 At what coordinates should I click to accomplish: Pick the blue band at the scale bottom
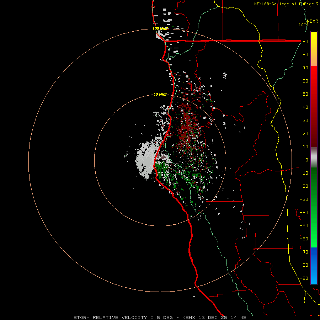314,266
